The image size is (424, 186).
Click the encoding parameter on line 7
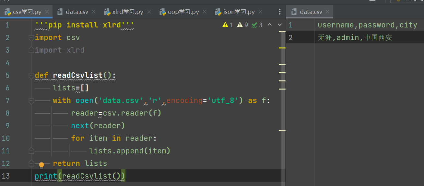tap(184, 100)
